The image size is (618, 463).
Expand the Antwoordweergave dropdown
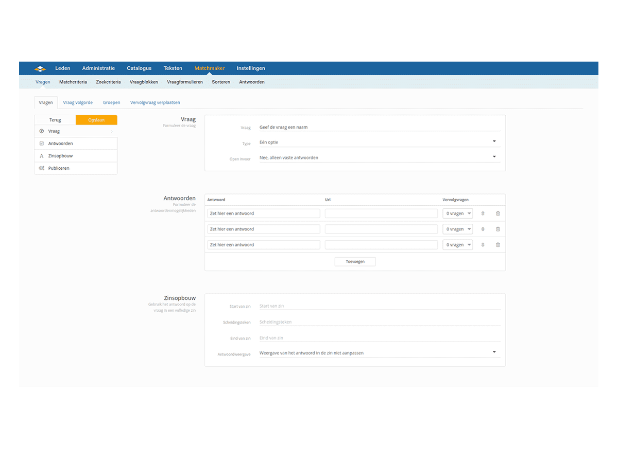tap(379, 353)
